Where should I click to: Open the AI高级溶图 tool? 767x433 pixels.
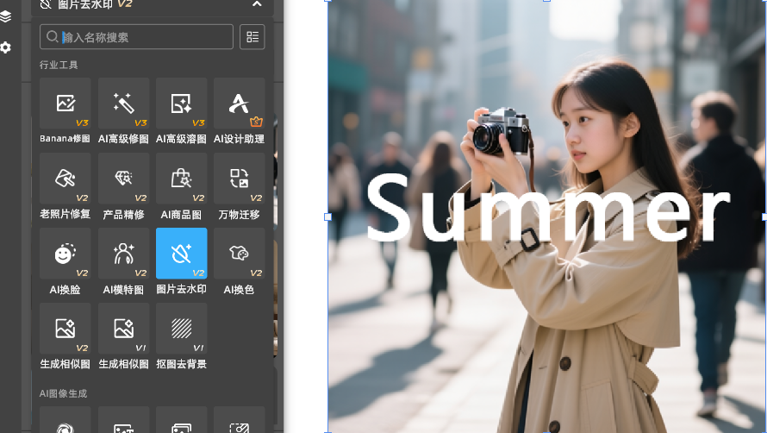pos(181,104)
